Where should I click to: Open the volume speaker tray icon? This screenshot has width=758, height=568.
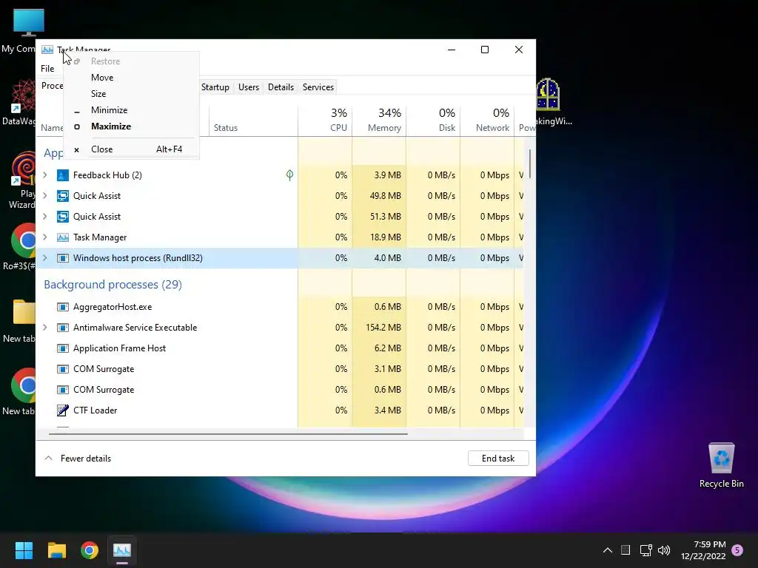[x=664, y=550]
